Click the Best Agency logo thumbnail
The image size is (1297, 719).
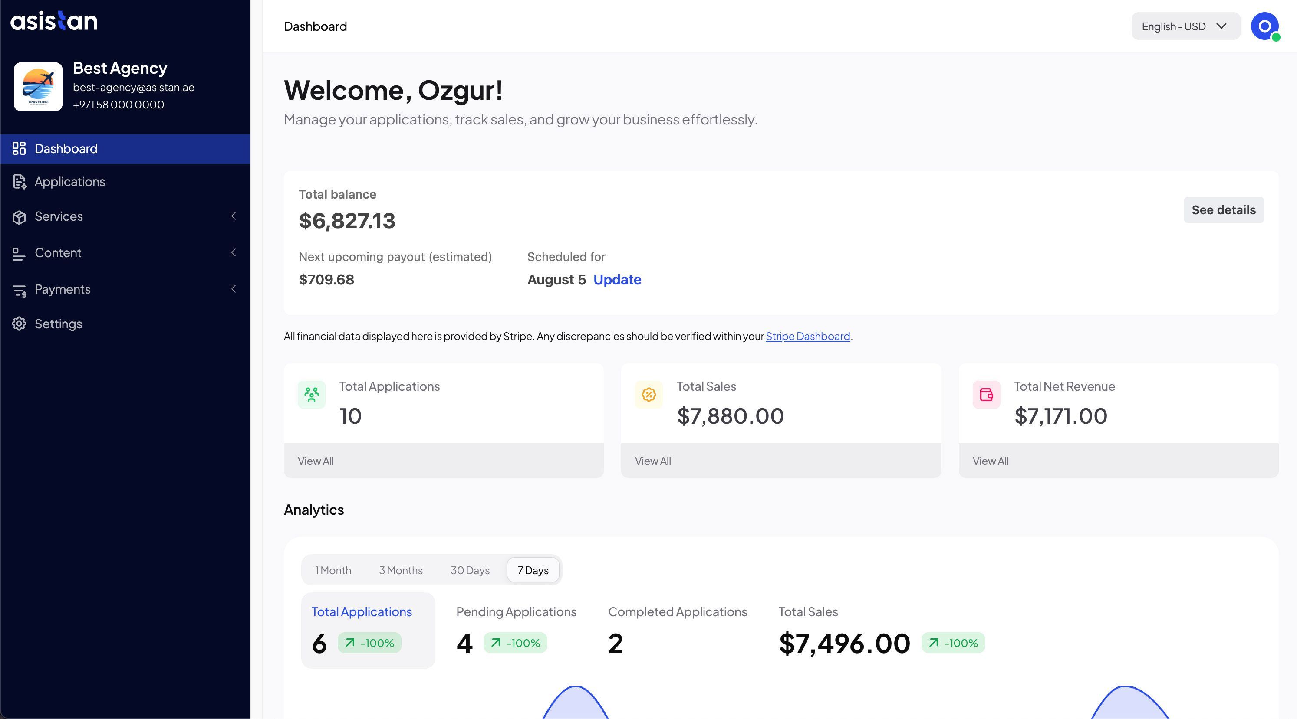38,87
